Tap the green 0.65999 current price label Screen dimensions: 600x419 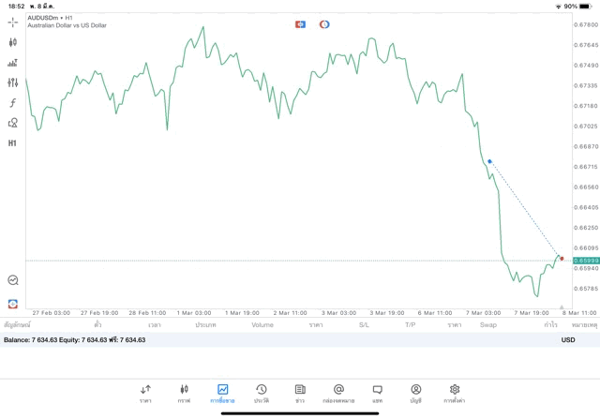click(586, 261)
